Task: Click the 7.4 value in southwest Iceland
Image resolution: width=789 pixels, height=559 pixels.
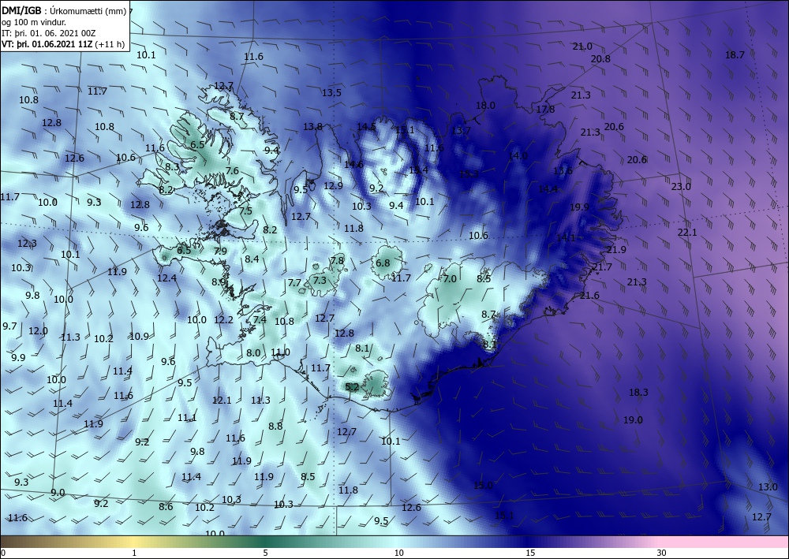Action: [x=259, y=320]
